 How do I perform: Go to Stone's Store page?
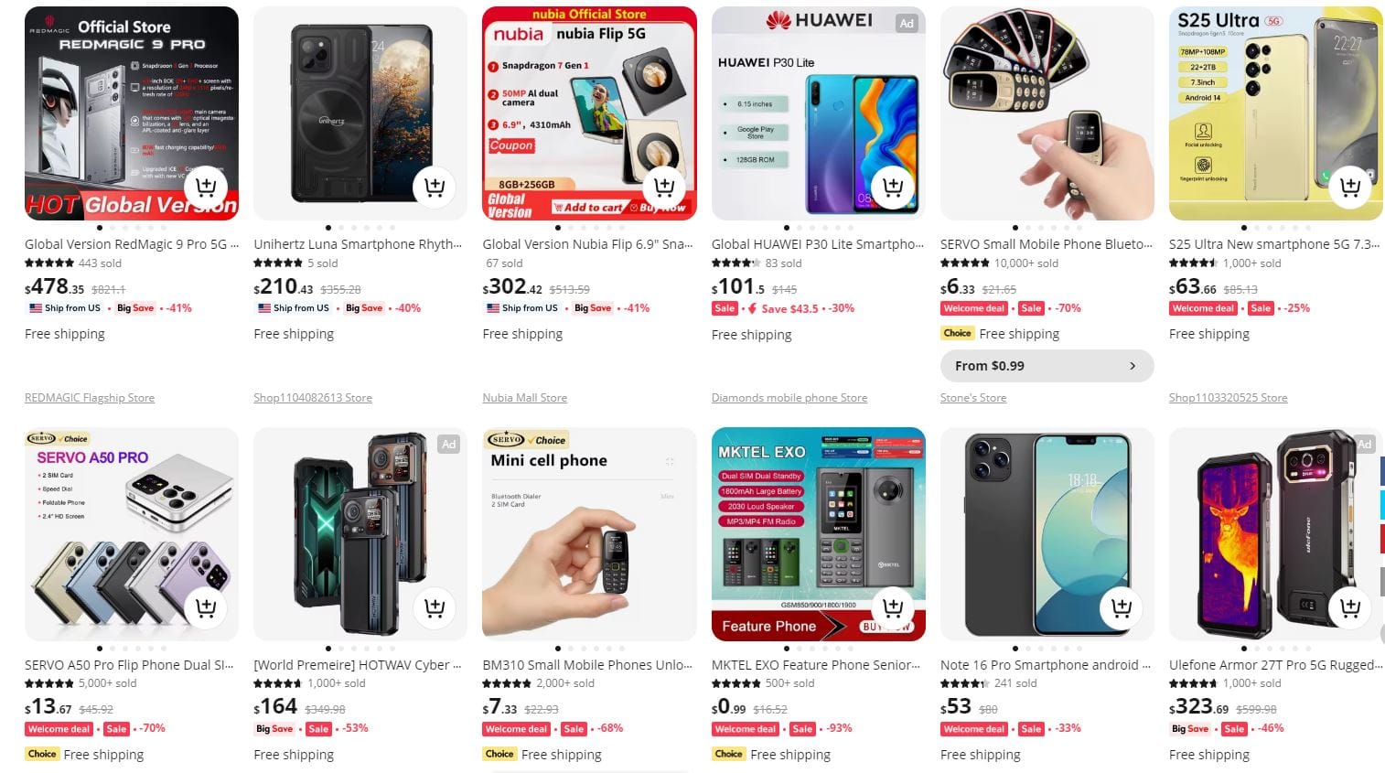click(x=973, y=398)
